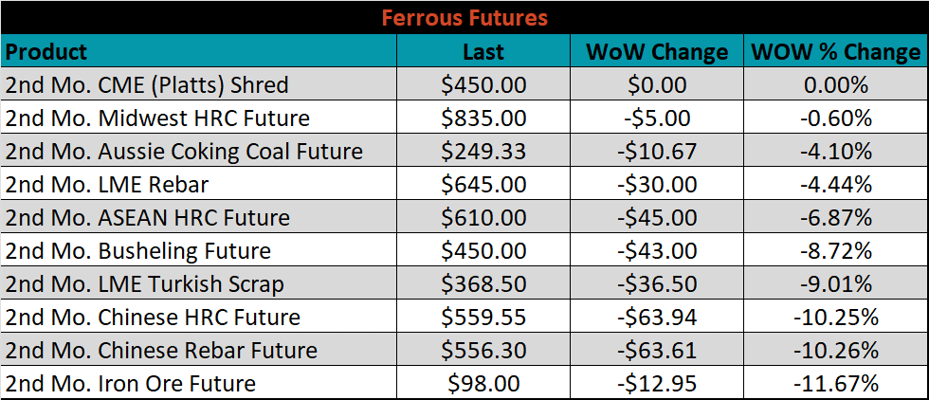The image size is (929, 400).
Task: Select the 2nd Mo. Midwest HRC Future cell
Action: point(199,117)
